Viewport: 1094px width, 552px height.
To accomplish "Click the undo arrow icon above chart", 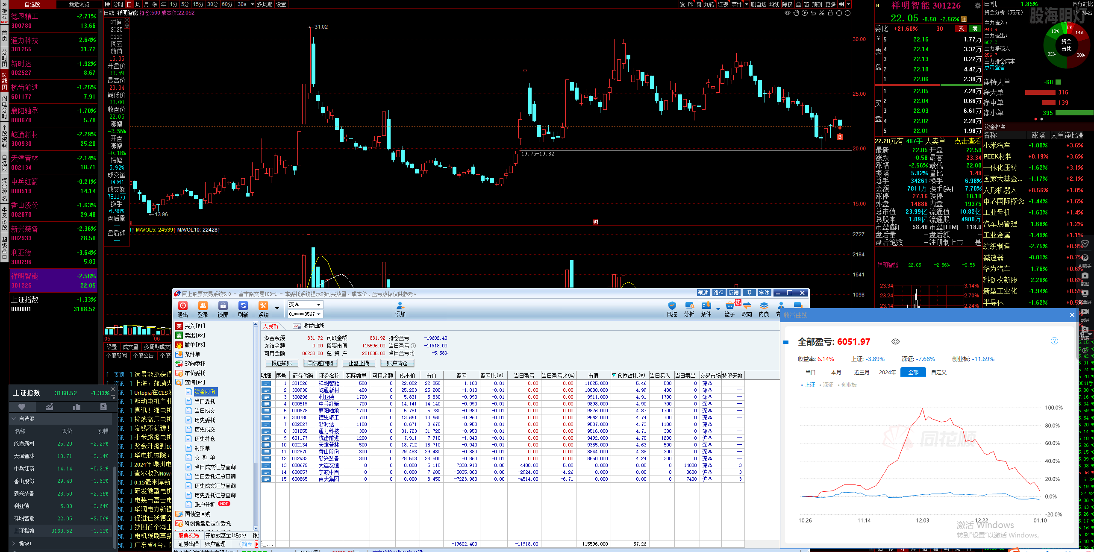I will click(813, 13).
